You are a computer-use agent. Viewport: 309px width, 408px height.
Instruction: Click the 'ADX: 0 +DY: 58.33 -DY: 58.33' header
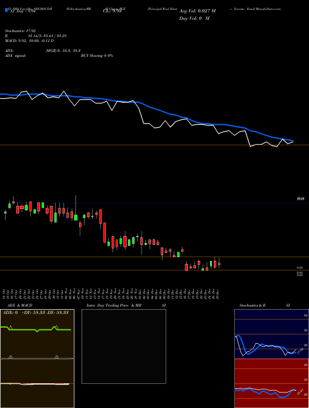coord(35,312)
